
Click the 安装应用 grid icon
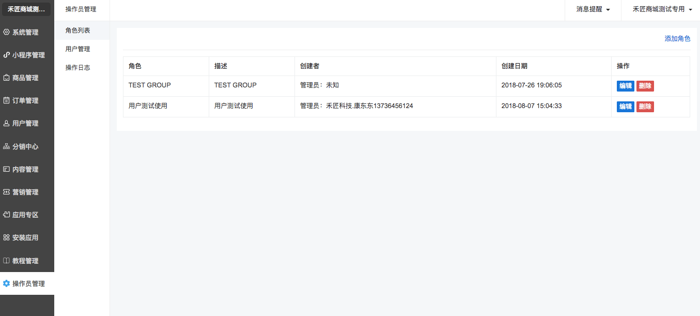click(7, 237)
